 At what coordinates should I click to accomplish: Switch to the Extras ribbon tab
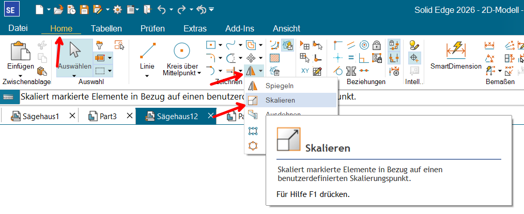click(x=195, y=29)
